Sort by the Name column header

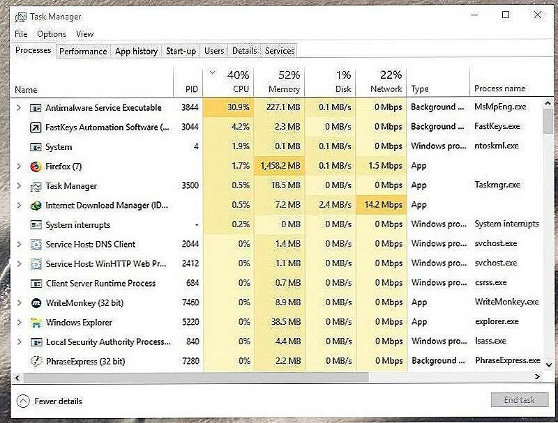(93, 82)
